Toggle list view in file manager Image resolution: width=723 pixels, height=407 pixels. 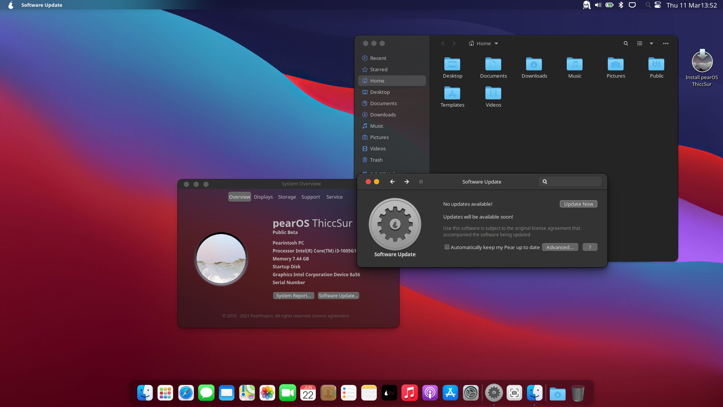click(x=639, y=43)
